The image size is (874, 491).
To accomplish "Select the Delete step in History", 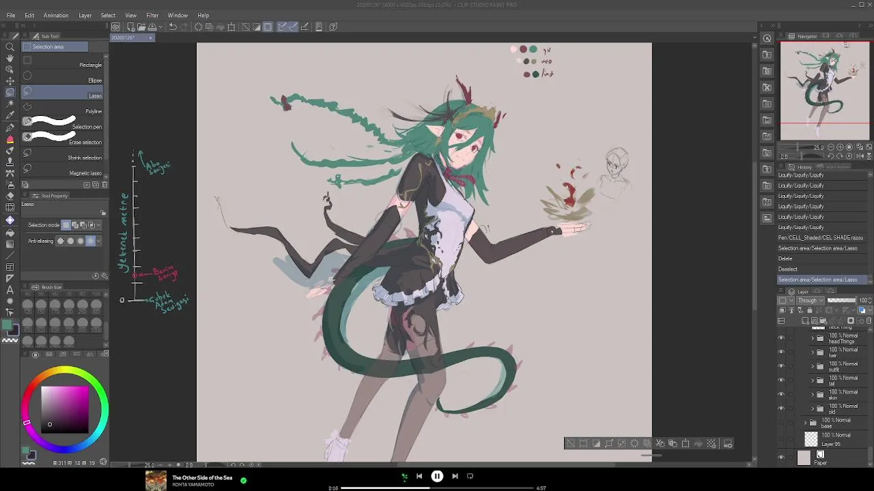I will point(823,258).
